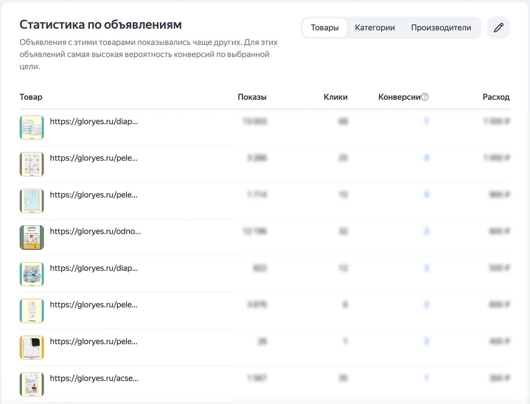Open the gloryes.ru/acse... product link
The height and width of the screenshot is (404, 530).
(94, 378)
